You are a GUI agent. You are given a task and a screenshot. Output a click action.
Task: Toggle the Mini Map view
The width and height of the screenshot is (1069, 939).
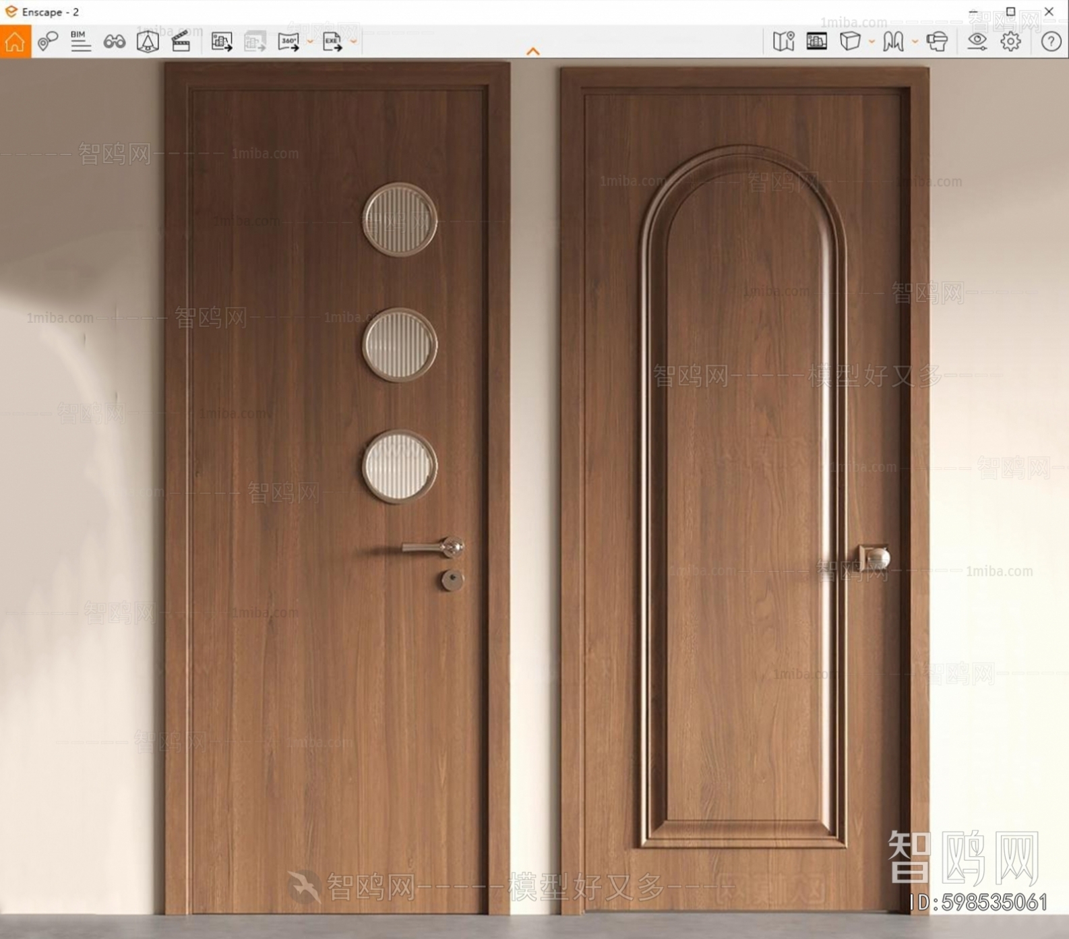pyautogui.click(x=783, y=41)
